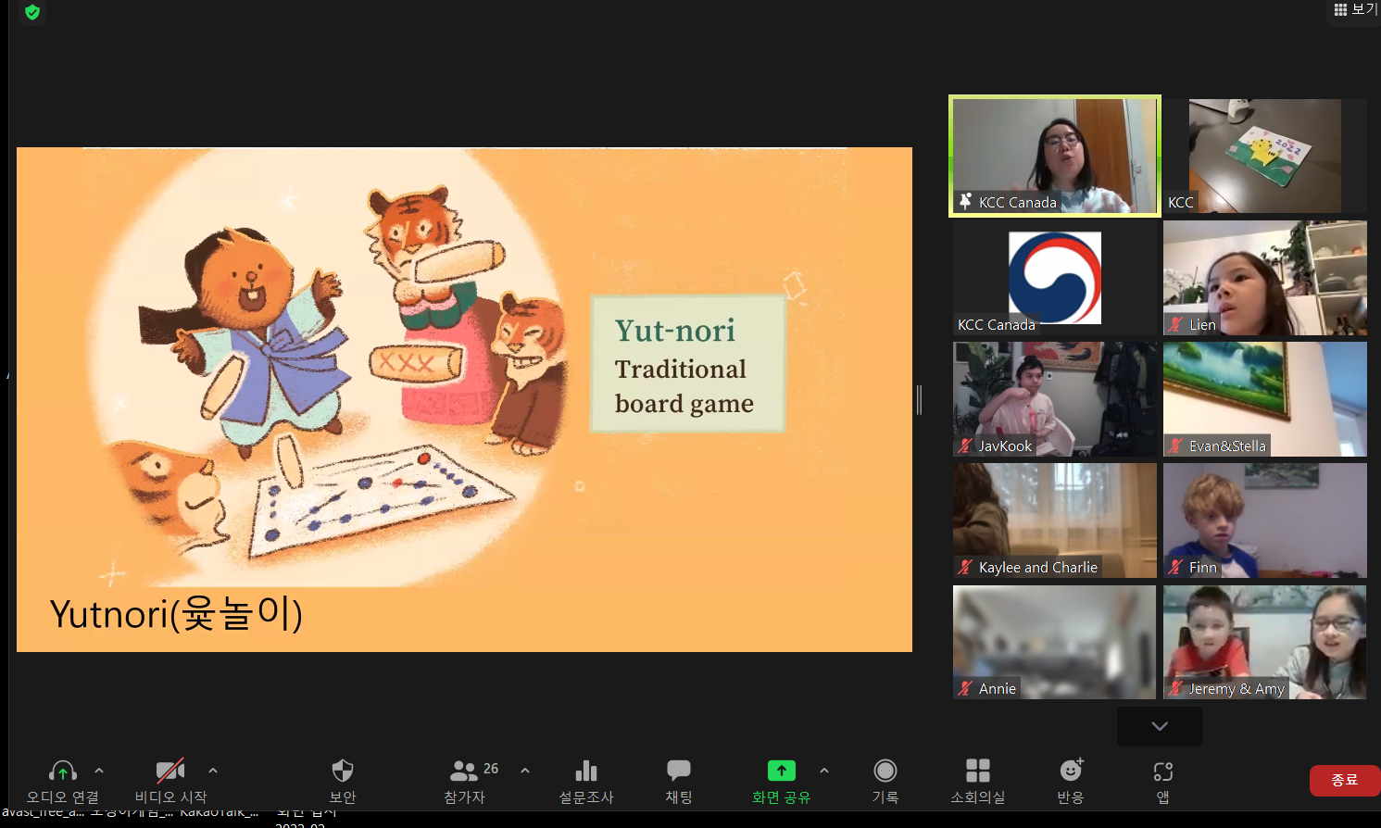
Task: Click the red End (종료) button
Action: click(x=1345, y=780)
